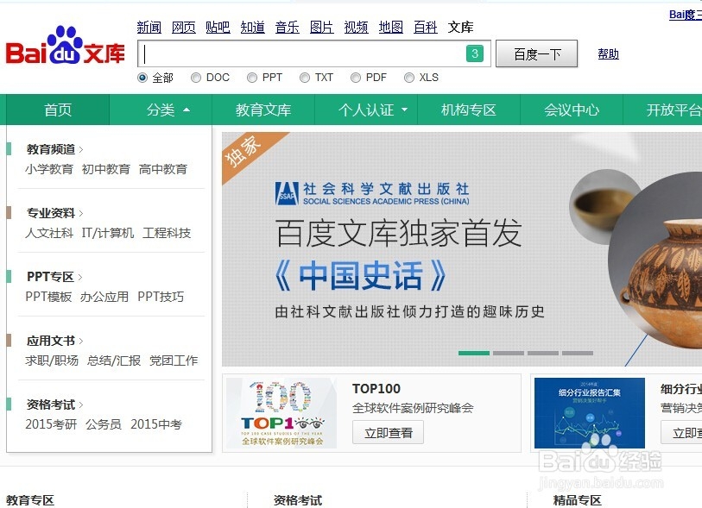Select the XLS file type radio button
The width and height of the screenshot is (702, 508).
(x=408, y=78)
